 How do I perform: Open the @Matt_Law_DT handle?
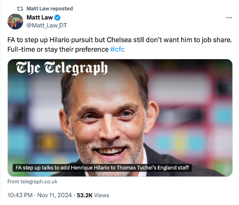click(x=47, y=25)
